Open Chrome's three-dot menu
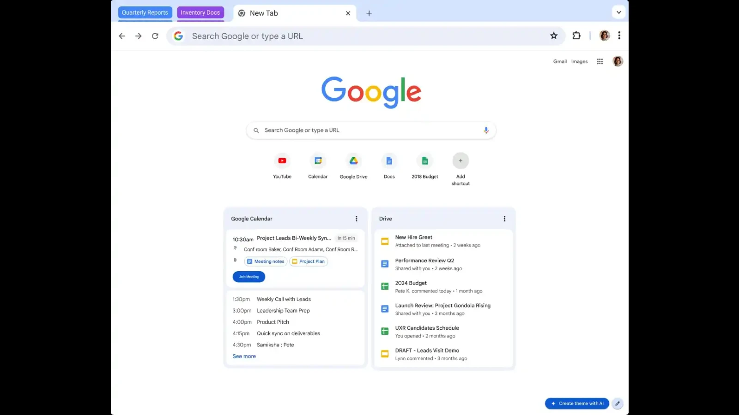 coord(619,36)
